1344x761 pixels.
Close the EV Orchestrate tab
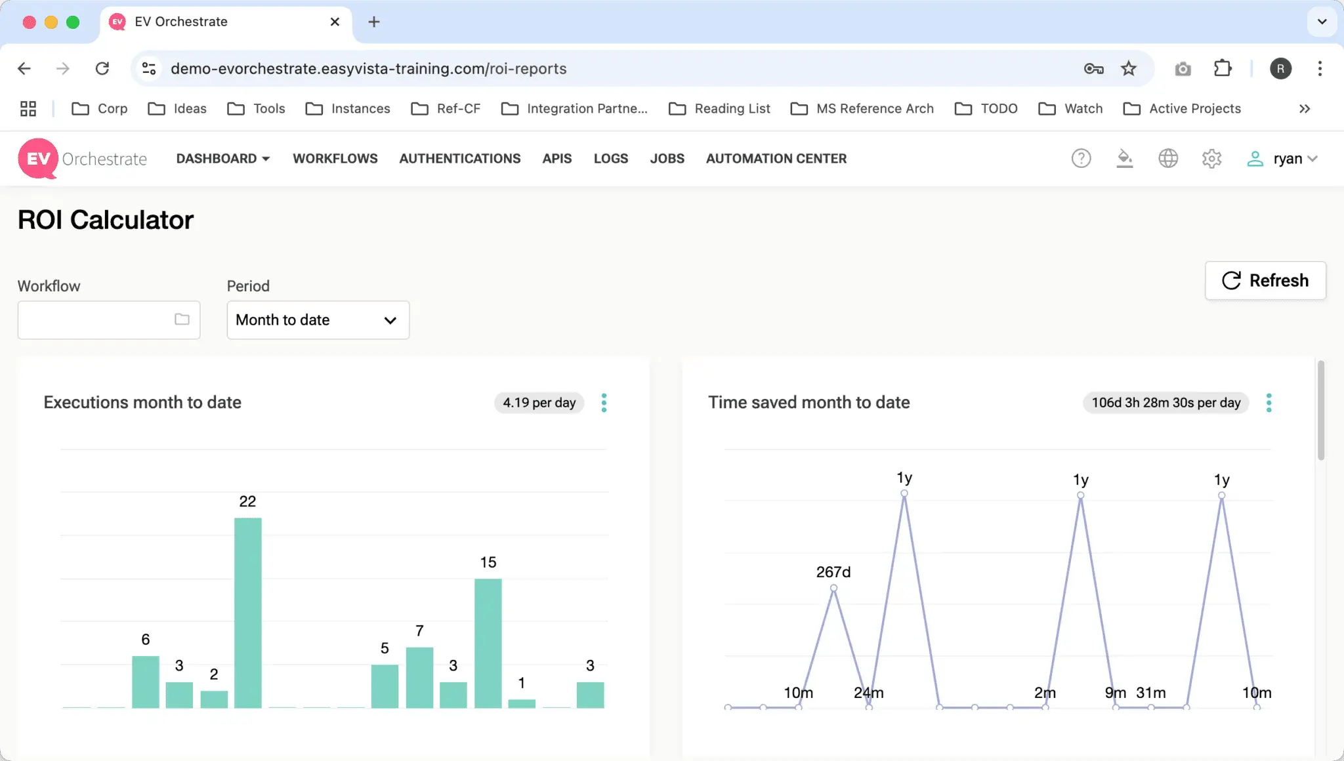click(335, 22)
